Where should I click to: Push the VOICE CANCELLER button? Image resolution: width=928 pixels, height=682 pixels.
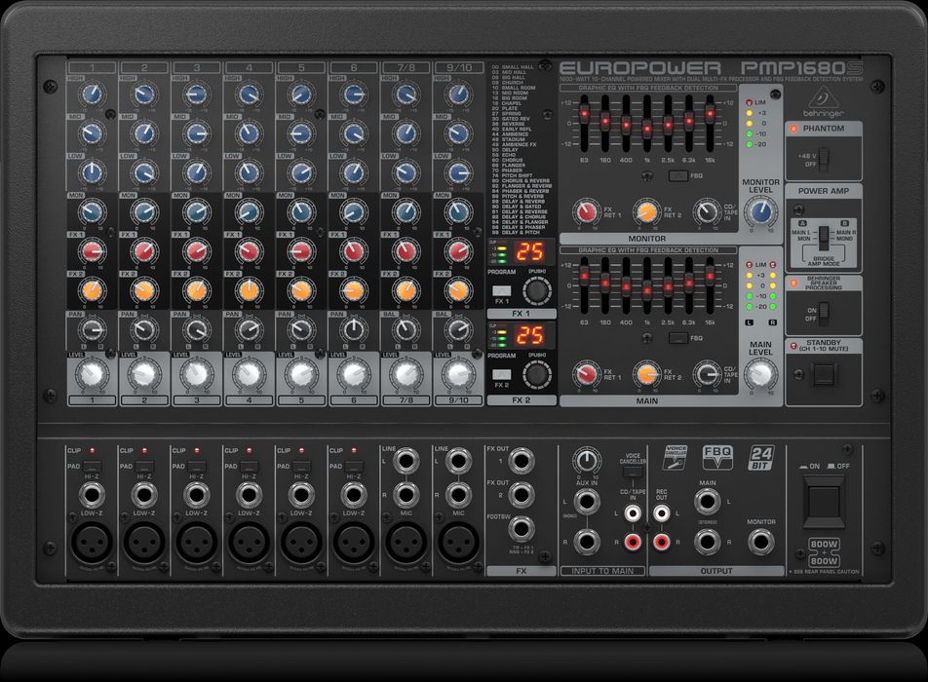click(633, 474)
